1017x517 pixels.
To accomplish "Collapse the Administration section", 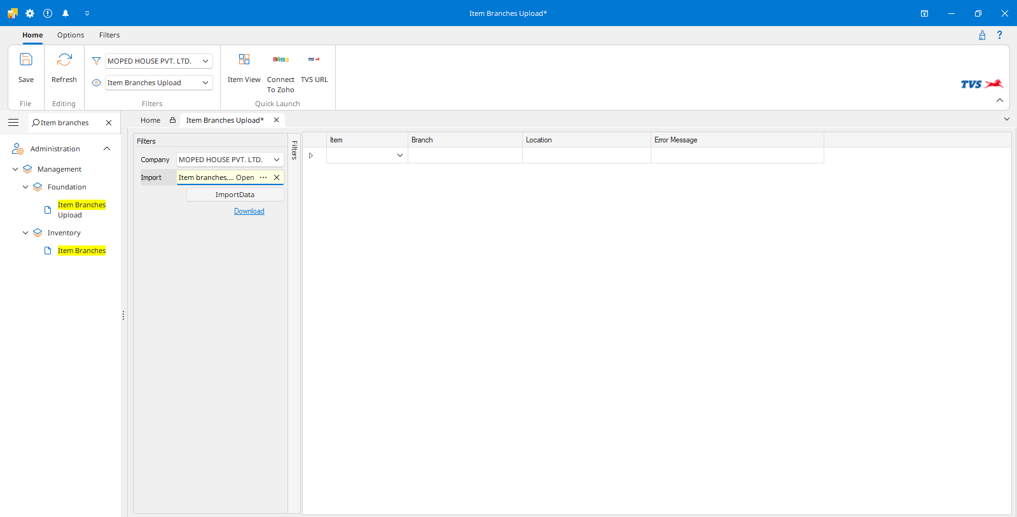I will click(107, 149).
